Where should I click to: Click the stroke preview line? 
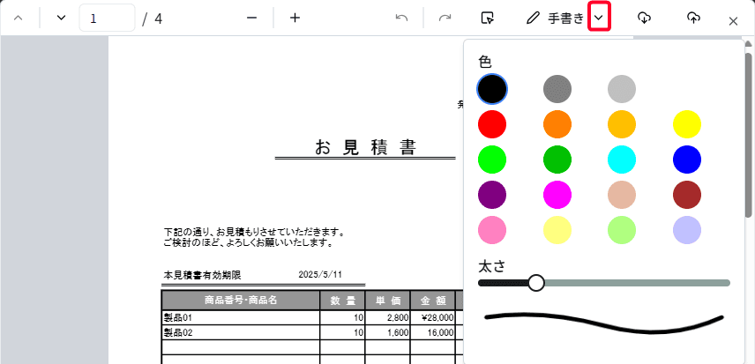(x=604, y=323)
